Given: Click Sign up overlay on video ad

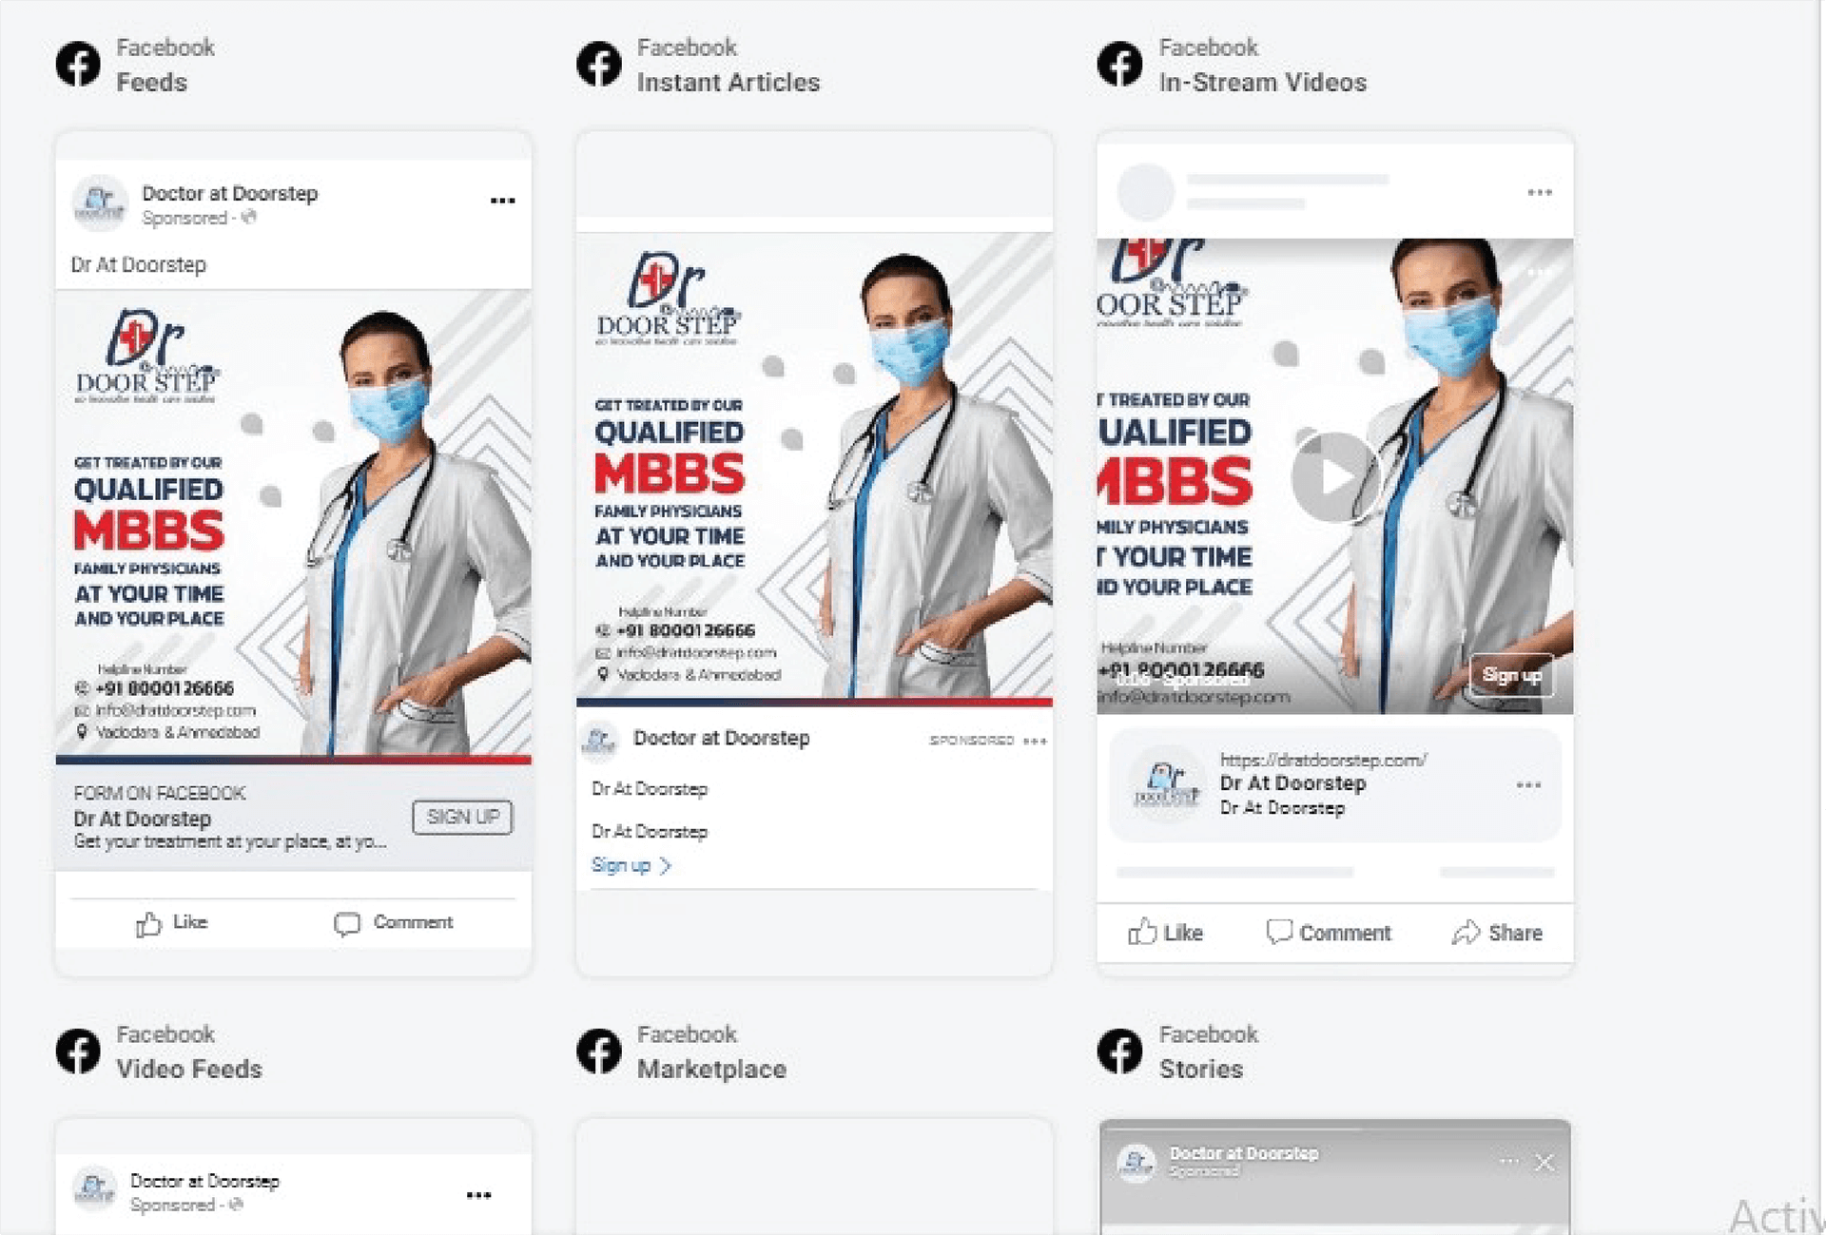Looking at the screenshot, I should click(x=1510, y=675).
